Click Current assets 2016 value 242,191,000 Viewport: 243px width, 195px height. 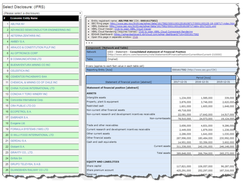pos(205,146)
